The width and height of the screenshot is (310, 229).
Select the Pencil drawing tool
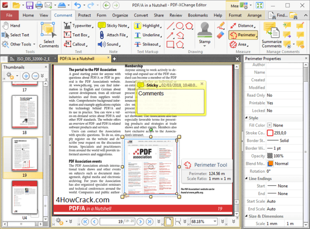coord(221,26)
